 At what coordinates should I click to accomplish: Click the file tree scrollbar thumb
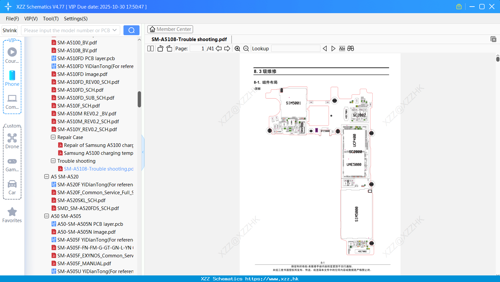coord(139,99)
